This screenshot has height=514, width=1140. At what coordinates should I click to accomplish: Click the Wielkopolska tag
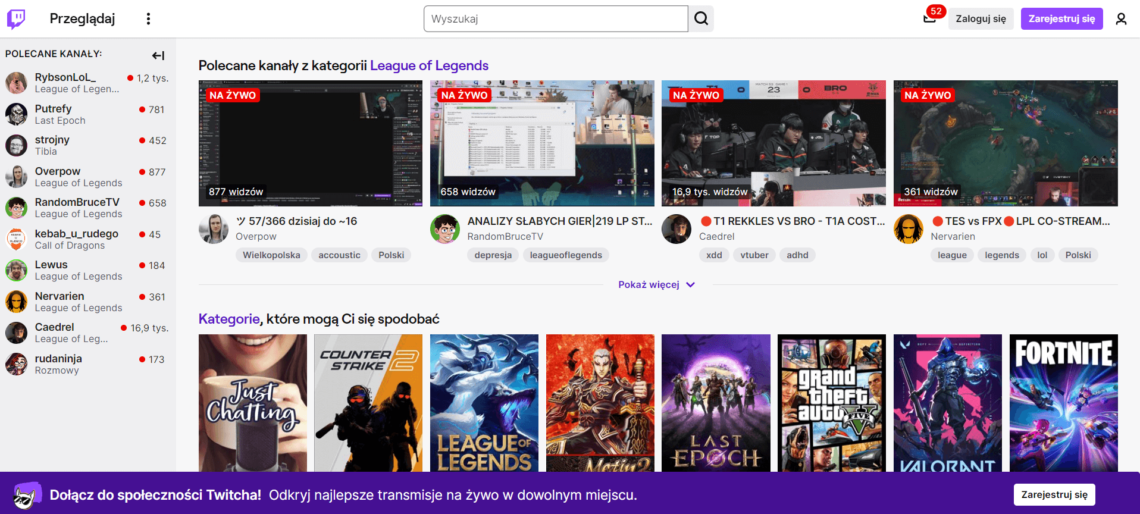(x=271, y=255)
